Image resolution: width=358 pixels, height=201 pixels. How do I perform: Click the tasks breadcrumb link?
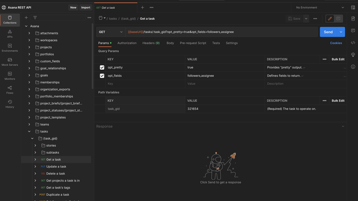pos(113,19)
